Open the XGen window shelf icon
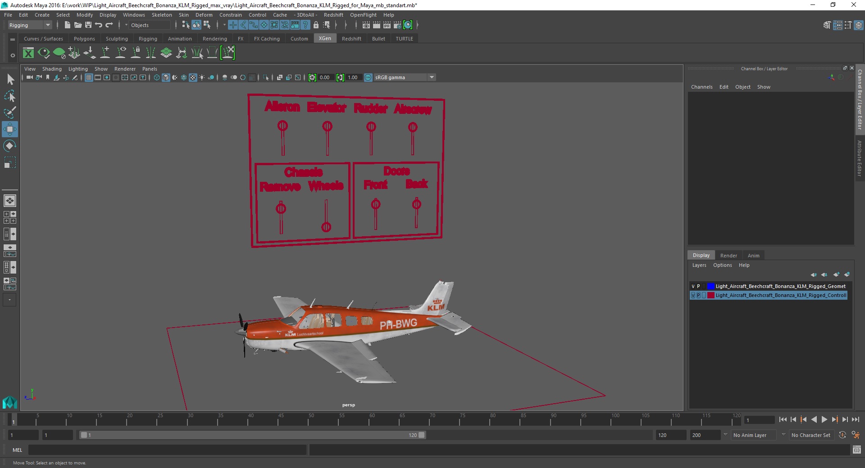This screenshot has width=865, height=468. 28,53
